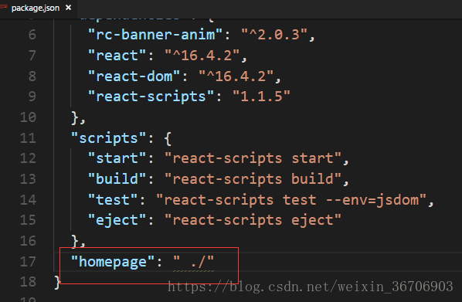Click the "homepage" key on line 17
Screen dimensions: 462x302
[x=113, y=262]
